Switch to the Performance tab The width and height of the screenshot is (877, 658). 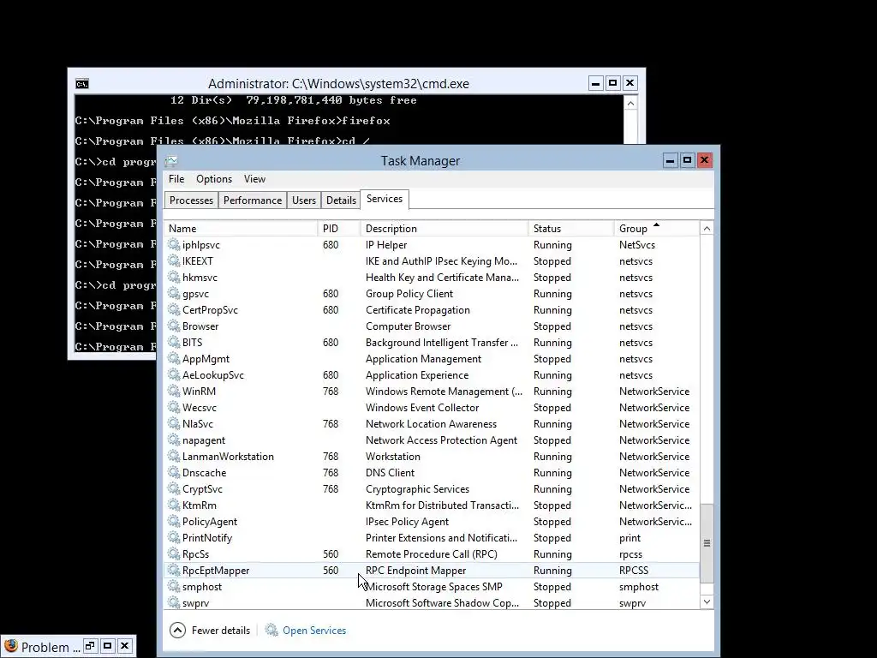click(x=253, y=200)
